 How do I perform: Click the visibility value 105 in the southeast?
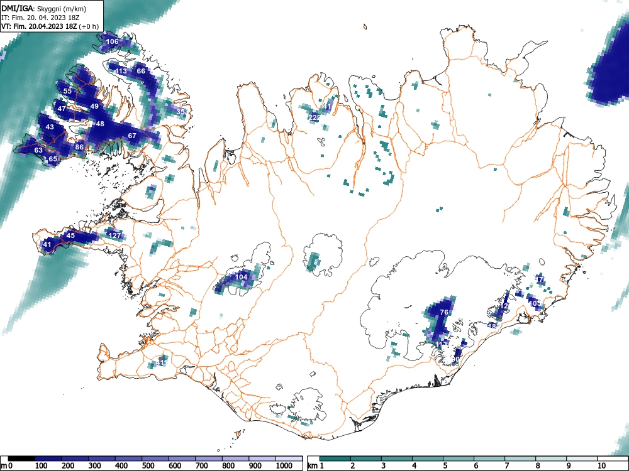click(535, 303)
